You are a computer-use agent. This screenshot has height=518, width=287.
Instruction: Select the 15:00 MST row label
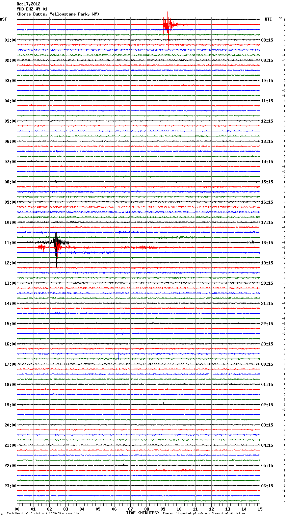tap(10, 324)
